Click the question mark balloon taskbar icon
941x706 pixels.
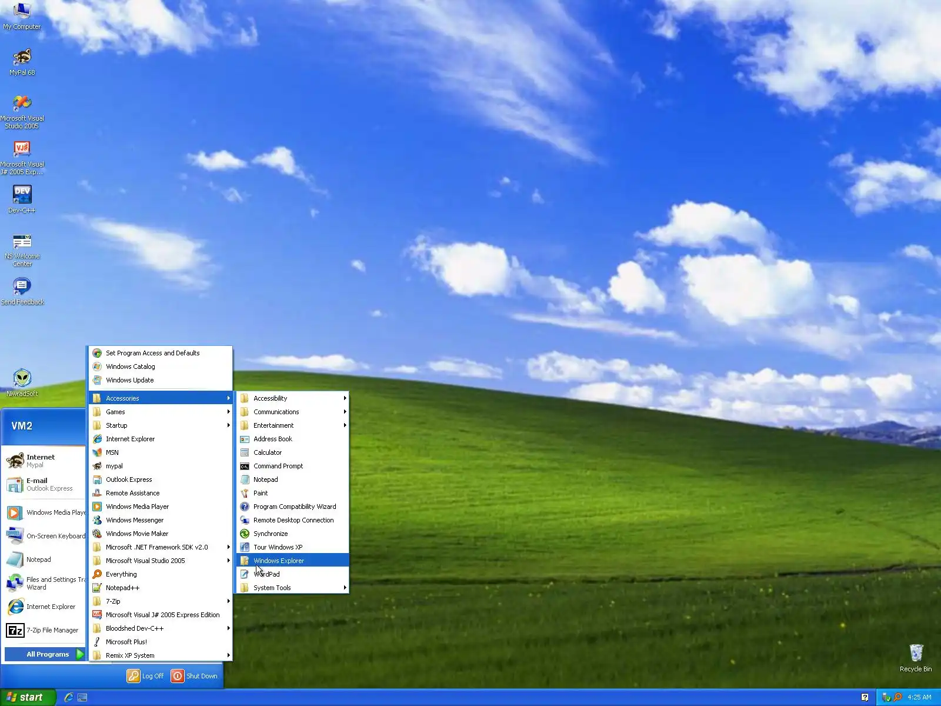[x=865, y=697]
